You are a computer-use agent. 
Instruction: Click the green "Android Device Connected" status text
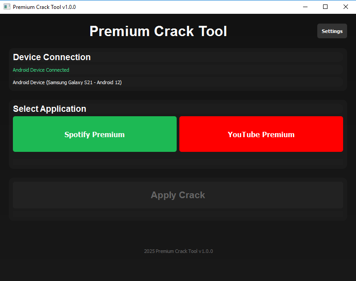click(x=41, y=70)
